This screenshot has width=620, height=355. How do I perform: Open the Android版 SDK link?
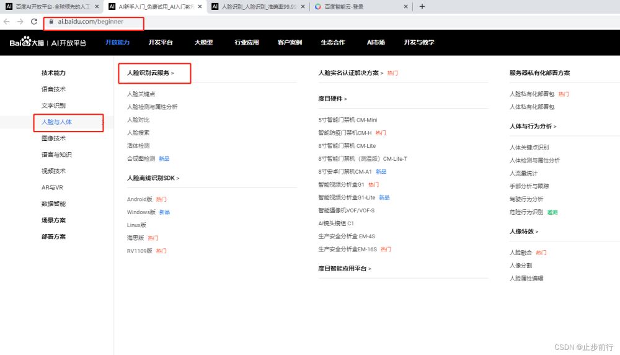(139, 199)
